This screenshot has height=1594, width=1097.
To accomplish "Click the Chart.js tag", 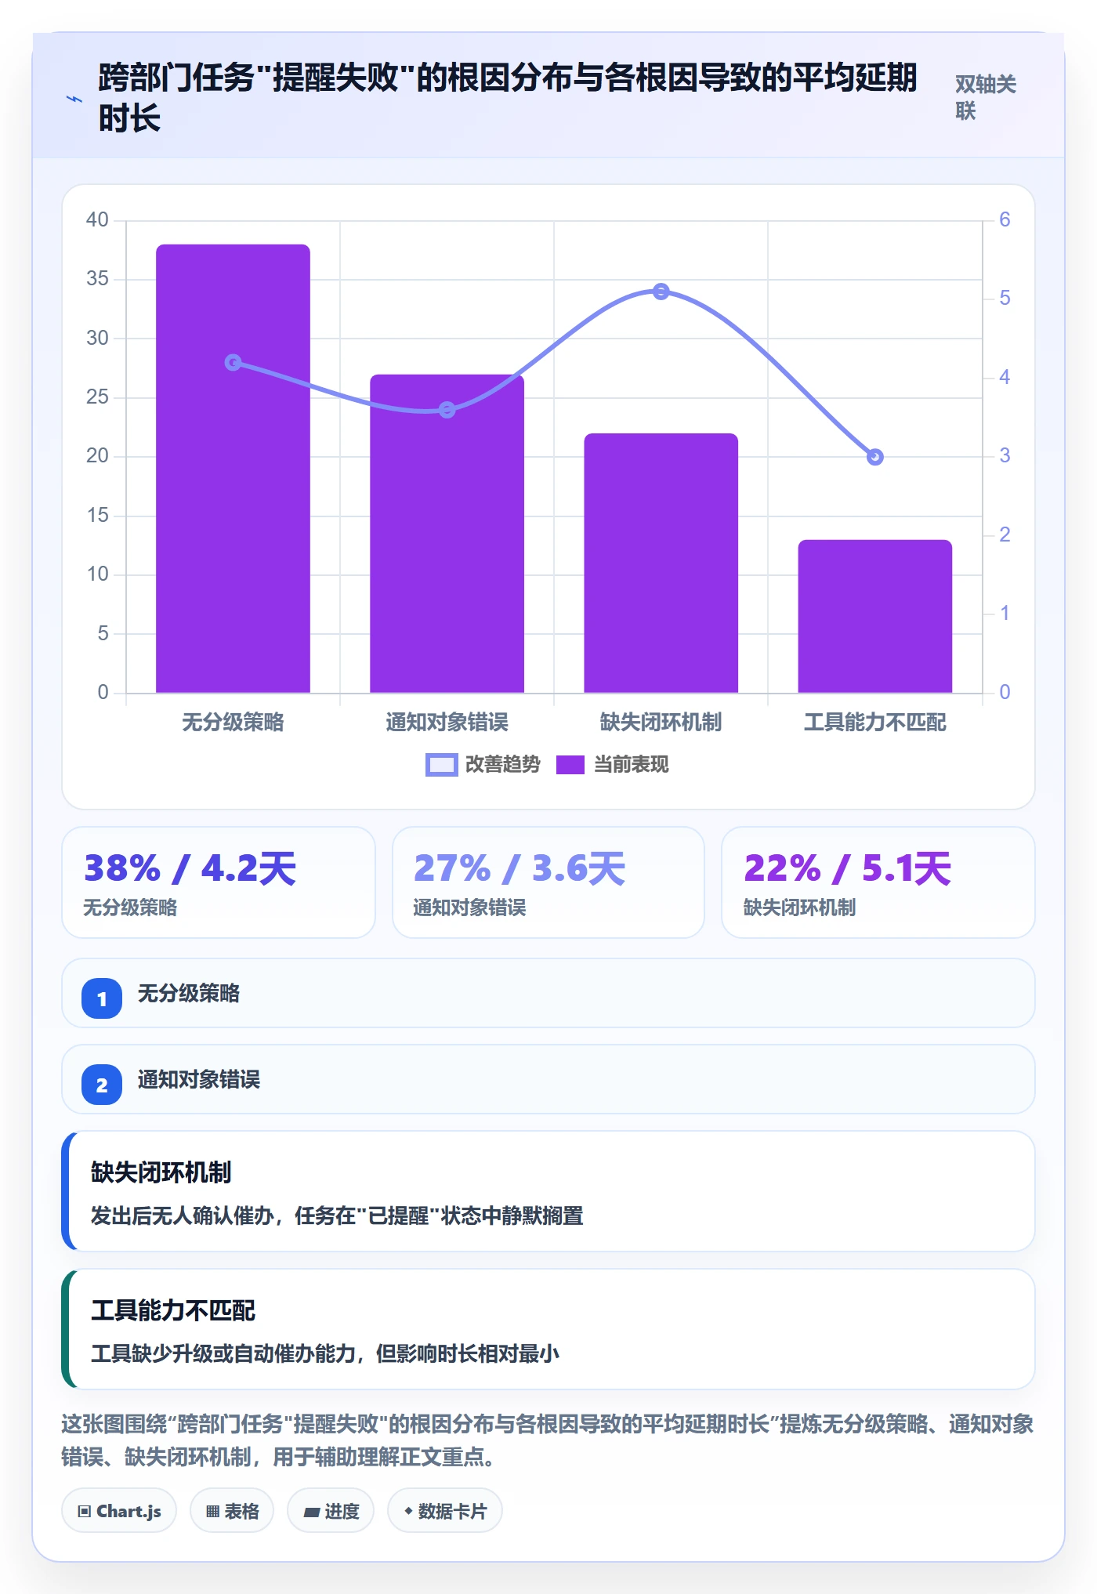I will click(x=119, y=1510).
